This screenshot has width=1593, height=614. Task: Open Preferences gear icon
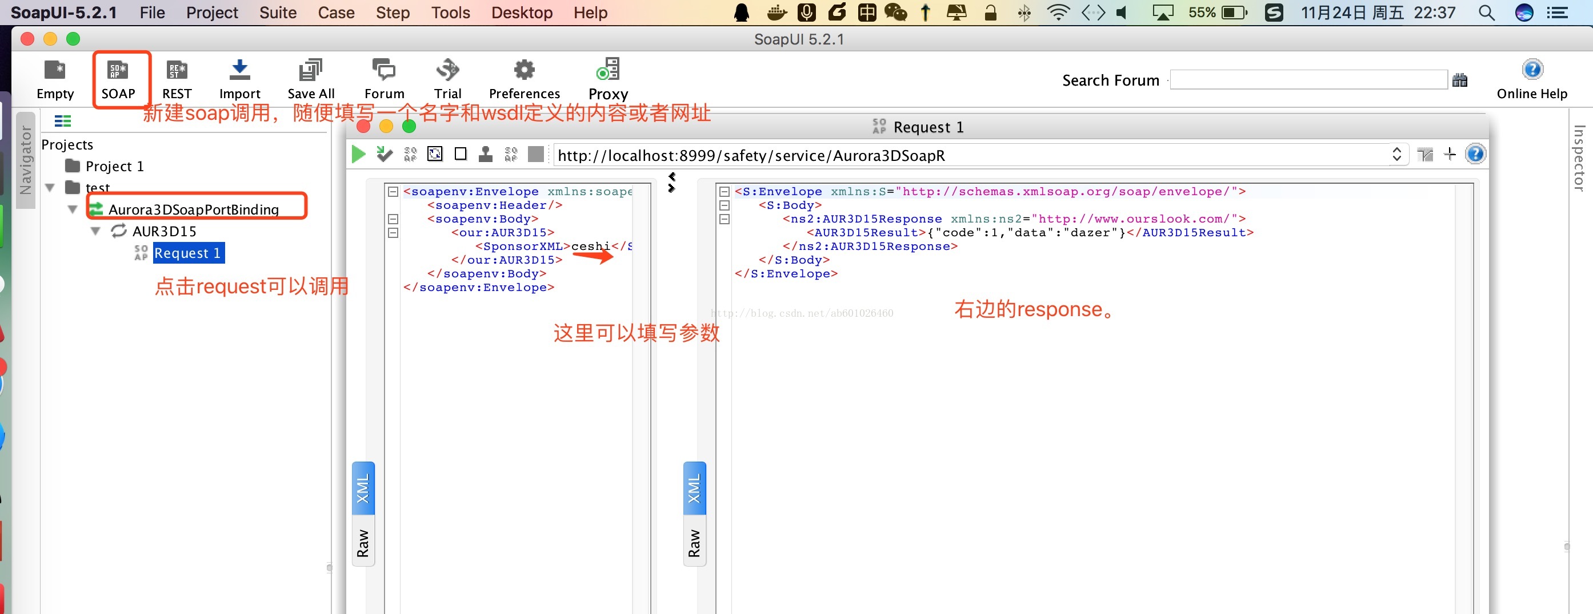pyautogui.click(x=524, y=79)
